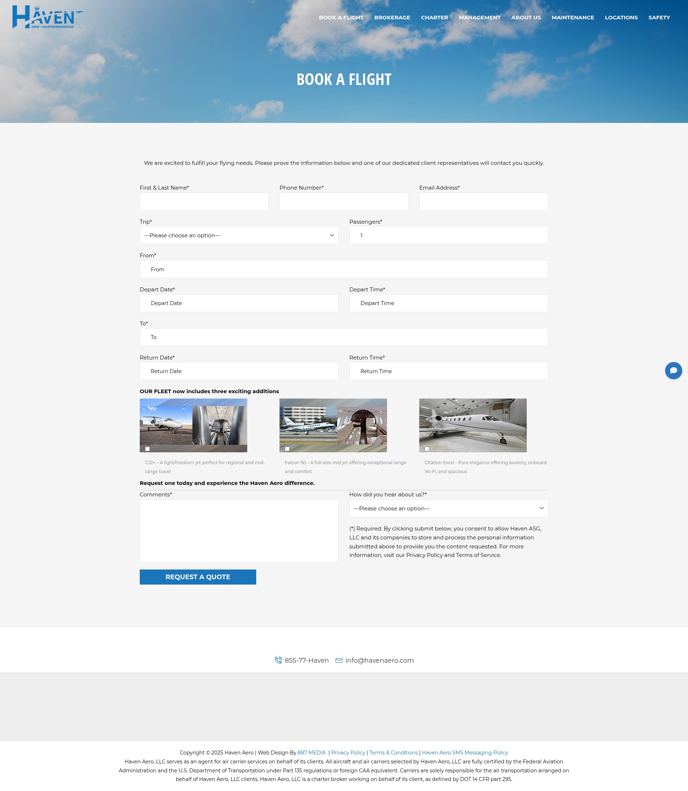
Task: Click the Return Time field
Action: [448, 371]
